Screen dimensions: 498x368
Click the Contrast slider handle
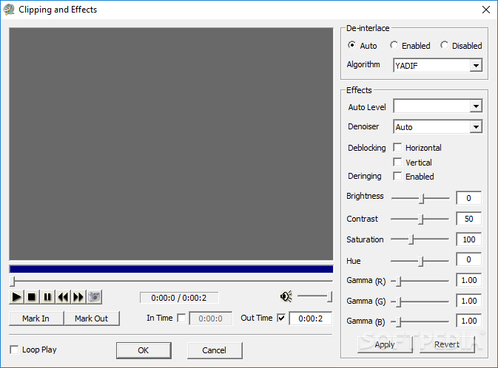click(x=421, y=219)
